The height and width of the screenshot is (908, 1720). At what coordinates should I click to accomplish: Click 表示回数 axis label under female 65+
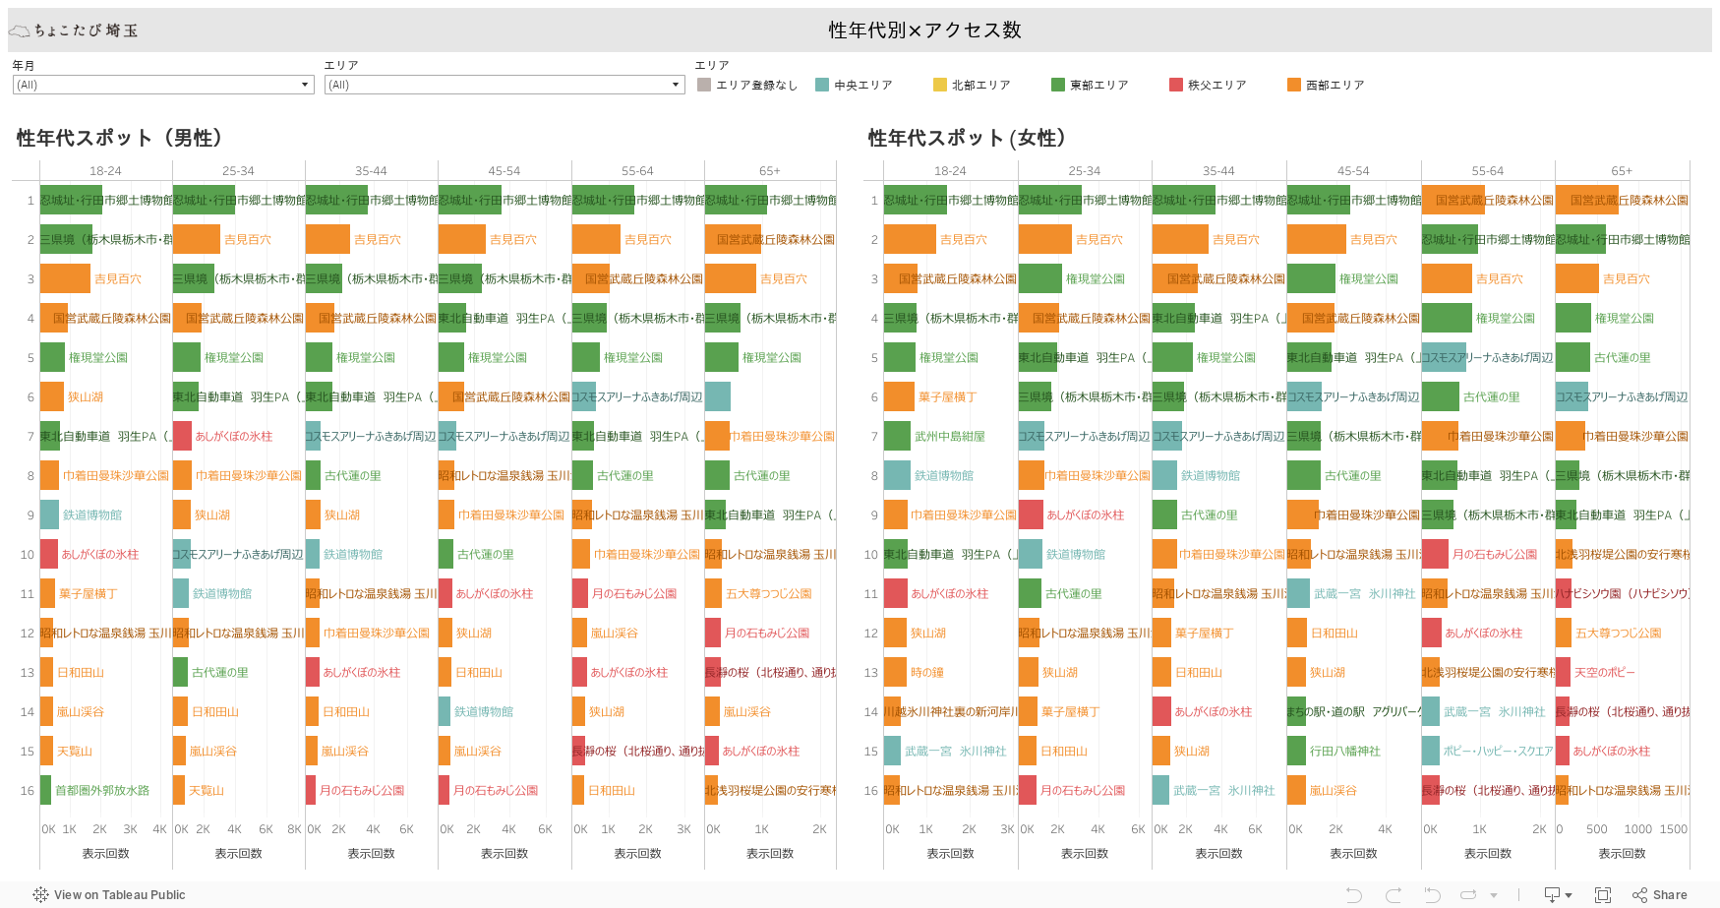[1622, 853]
